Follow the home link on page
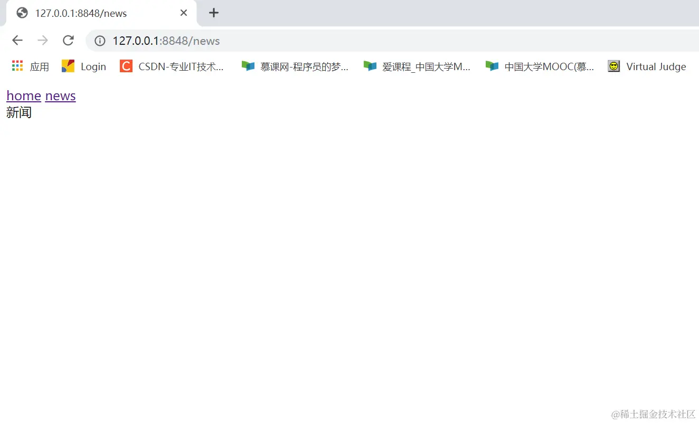 pyautogui.click(x=24, y=95)
